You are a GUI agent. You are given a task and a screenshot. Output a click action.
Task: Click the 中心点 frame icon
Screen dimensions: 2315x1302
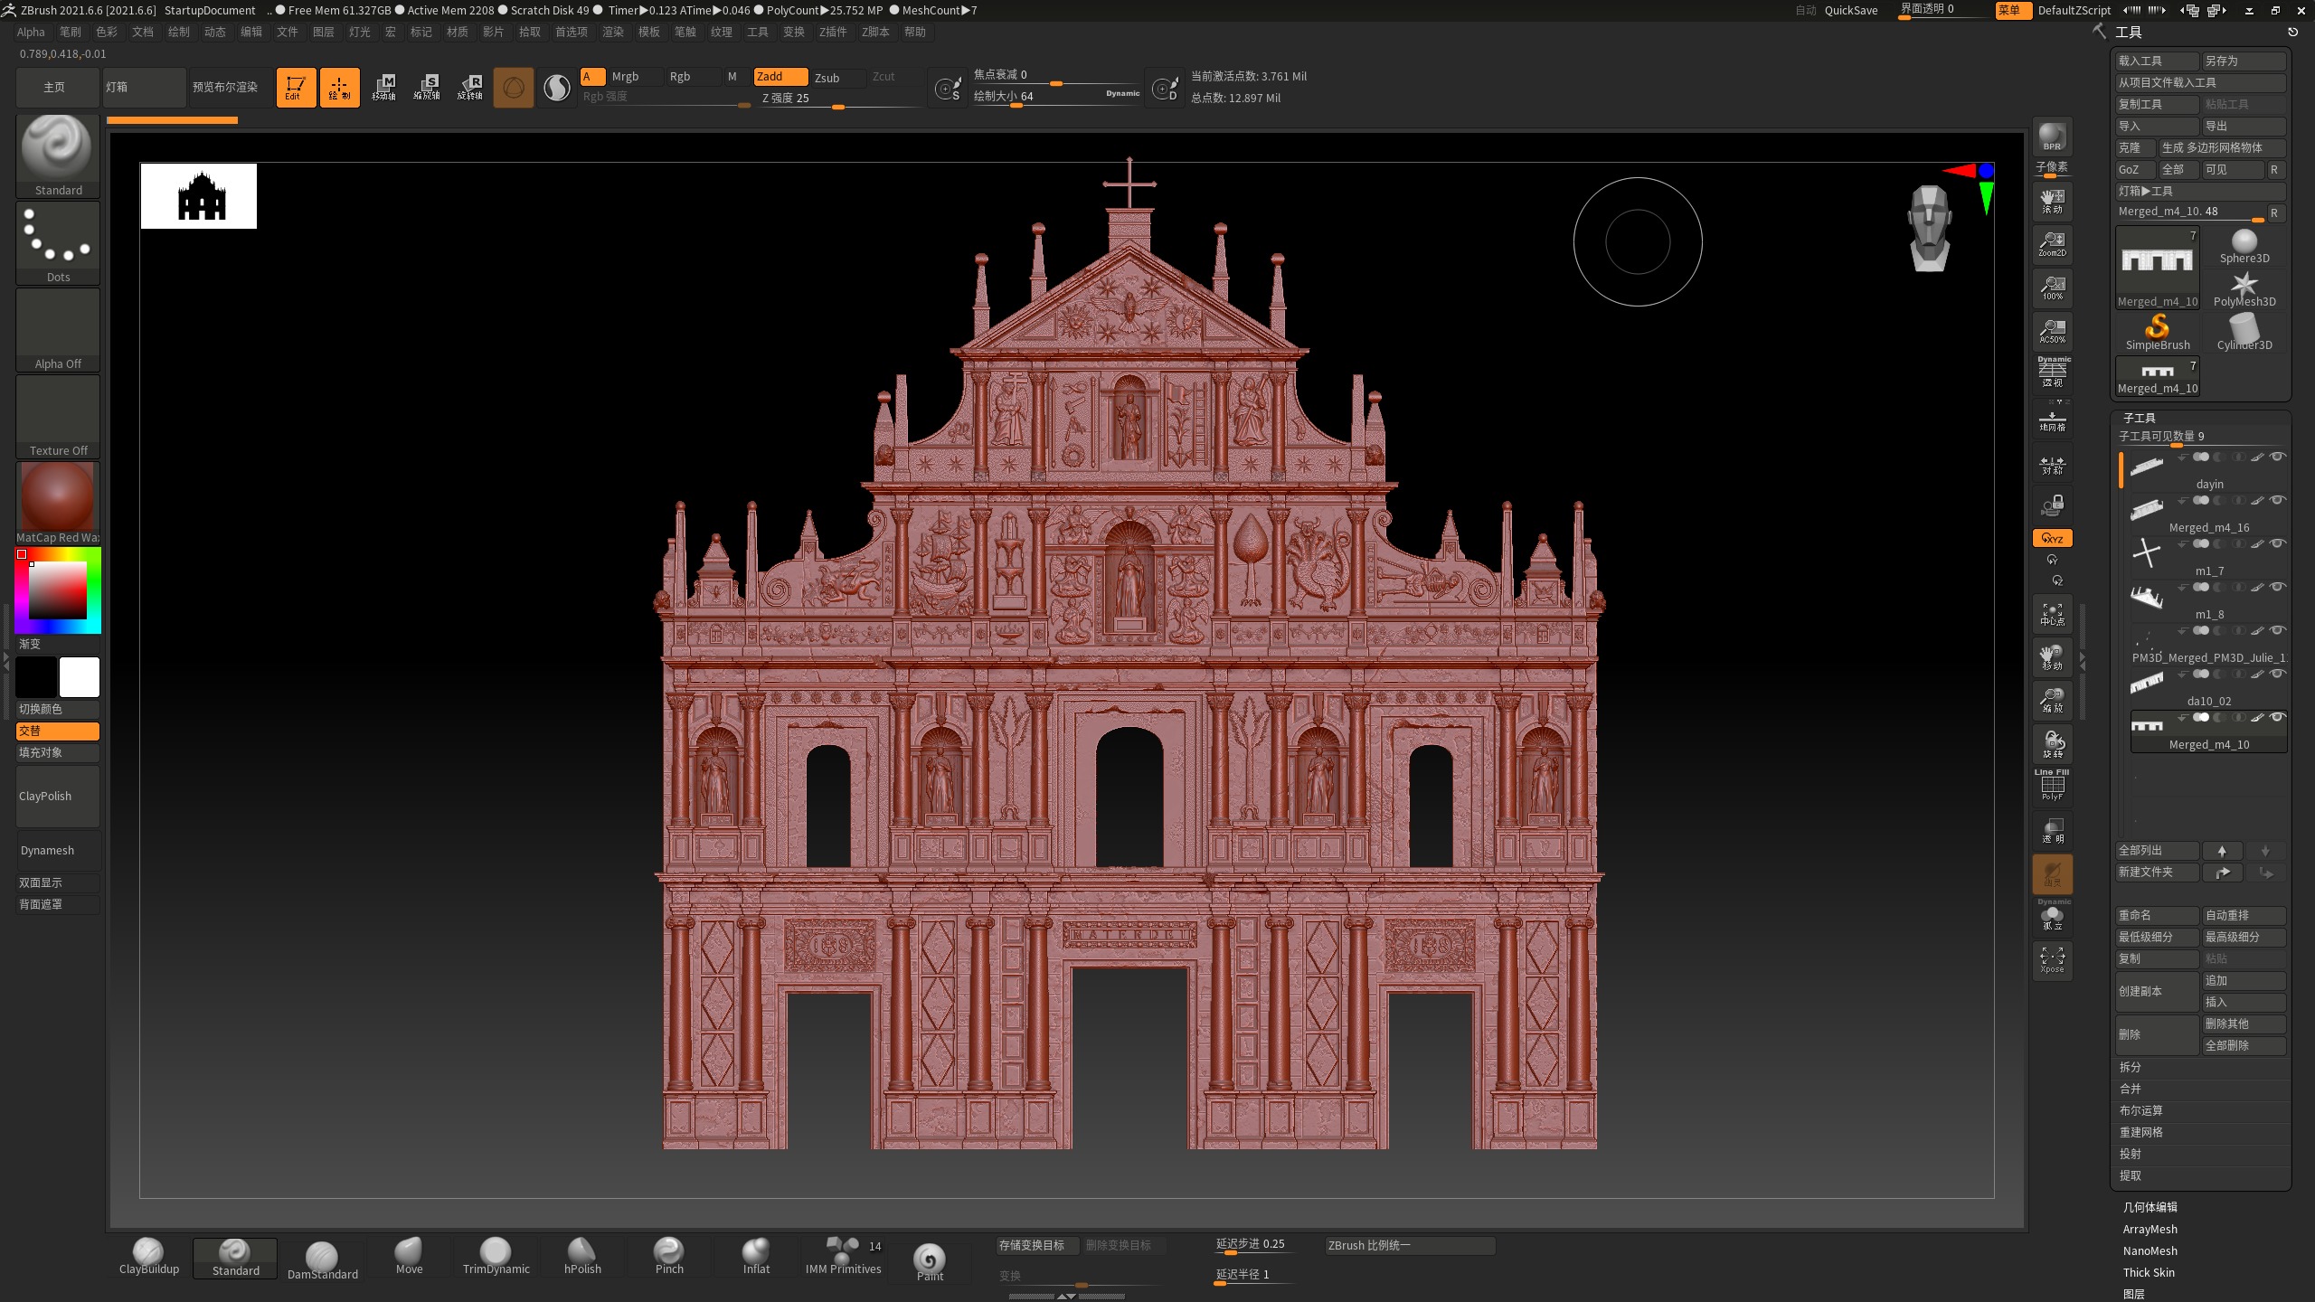point(2052,614)
